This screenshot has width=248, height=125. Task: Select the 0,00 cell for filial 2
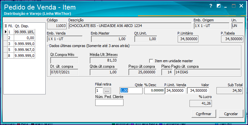pyautogui.click(x=25, y=38)
